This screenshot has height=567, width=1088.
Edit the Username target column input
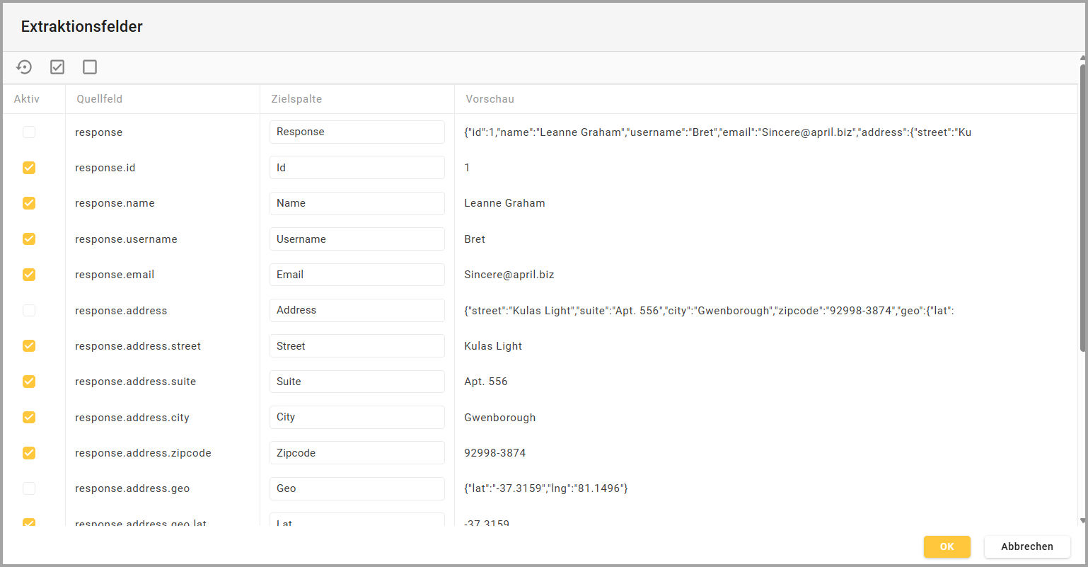coord(357,239)
